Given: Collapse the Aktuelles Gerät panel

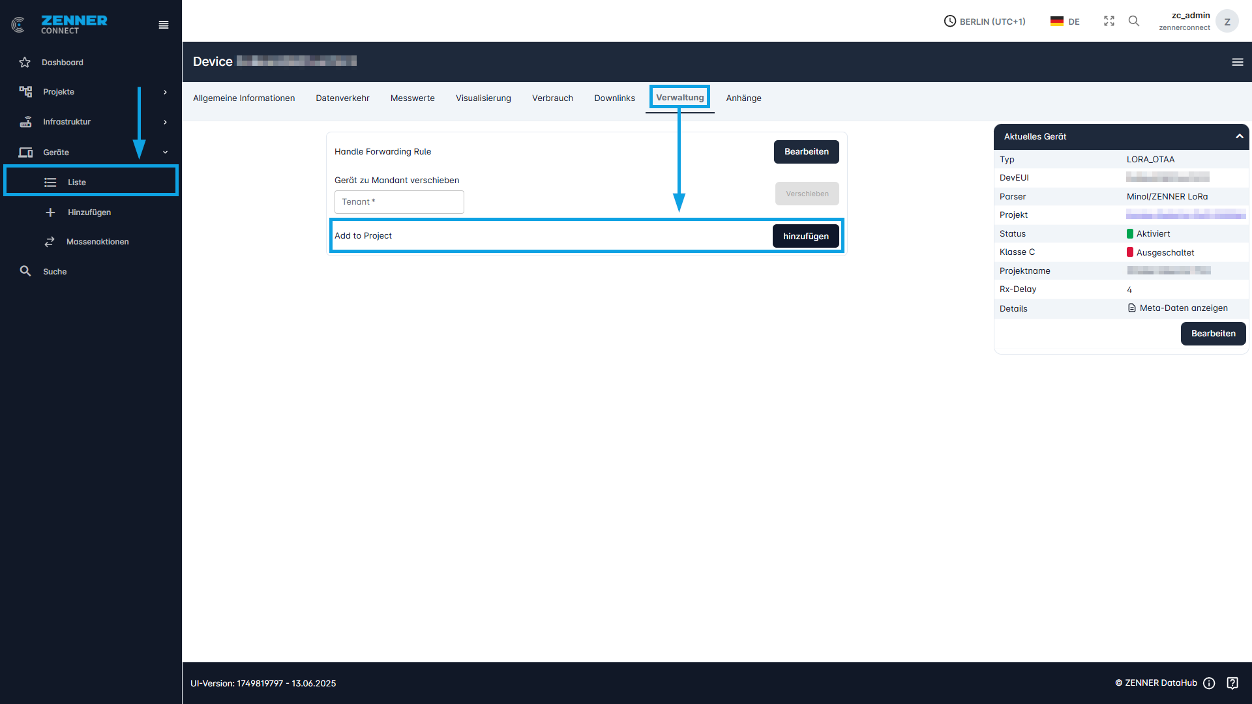Looking at the screenshot, I should click(1240, 136).
